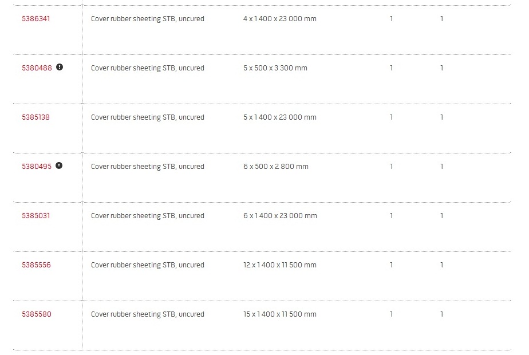Click the description in the 5385580 row
Screen dimensions: 529x355
tap(148, 314)
